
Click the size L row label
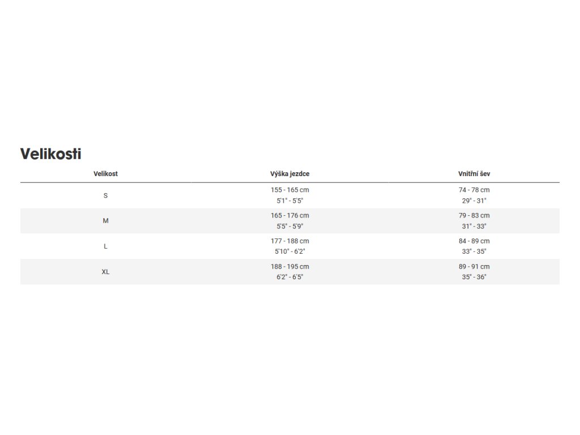point(105,246)
